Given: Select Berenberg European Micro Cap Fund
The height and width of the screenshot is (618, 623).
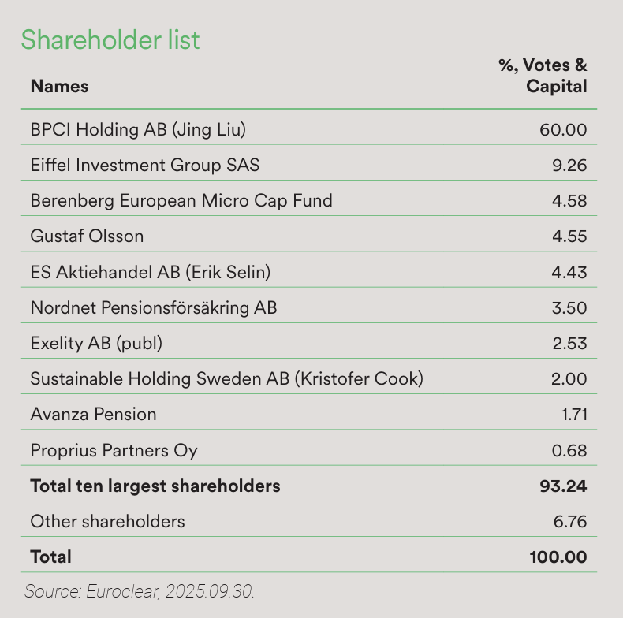Looking at the screenshot, I should [181, 200].
